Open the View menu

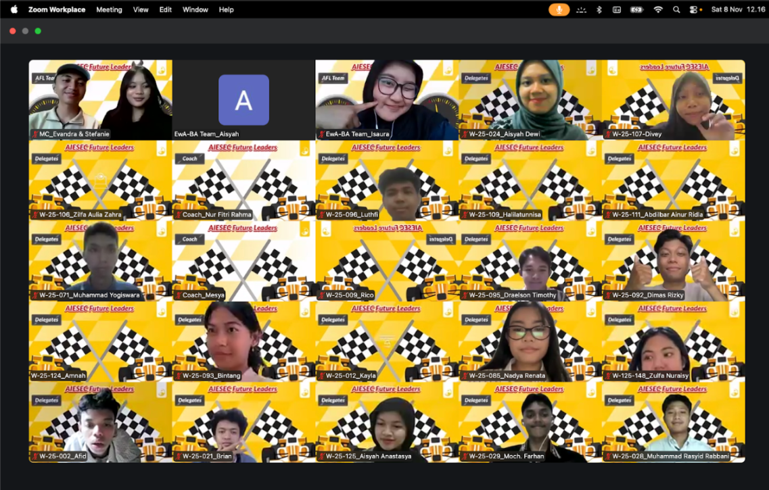pyautogui.click(x=141, y=9)
